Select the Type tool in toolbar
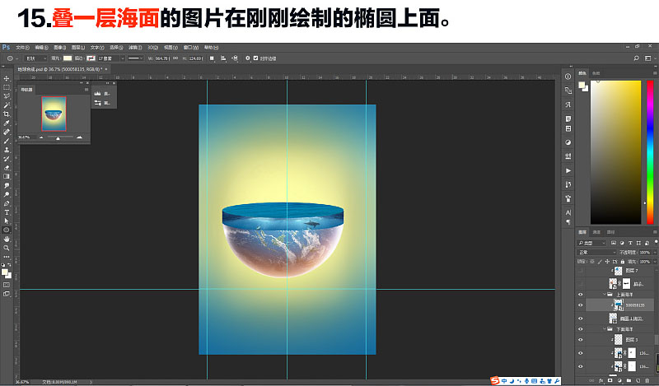 coord(7,212)
